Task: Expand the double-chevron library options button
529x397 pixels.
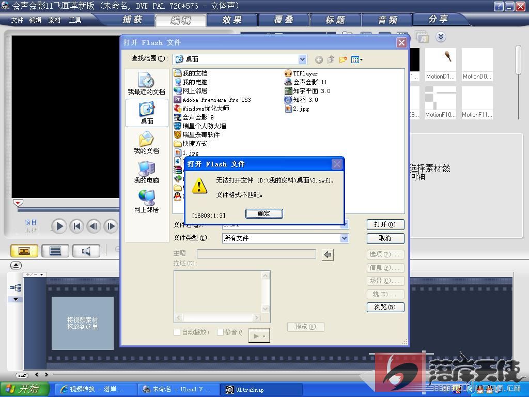Action: [x=441, y=37]
